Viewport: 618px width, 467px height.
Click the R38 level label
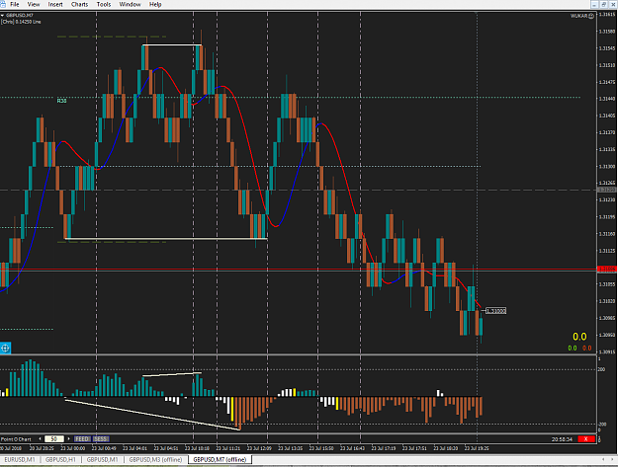click(x=61, y=101)
